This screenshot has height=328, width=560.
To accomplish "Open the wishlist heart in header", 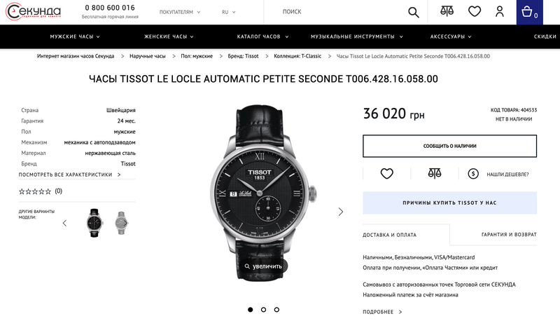I will click(475, 11).
